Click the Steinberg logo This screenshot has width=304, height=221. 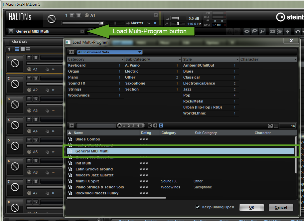tap(289, 17)
